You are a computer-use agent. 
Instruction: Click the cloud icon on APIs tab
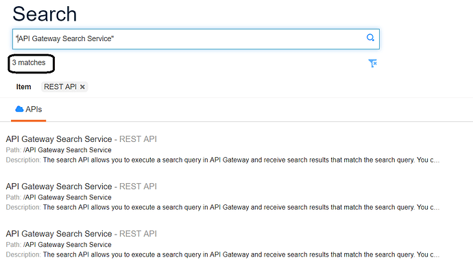pyautogui.click(x=19, y=109)
